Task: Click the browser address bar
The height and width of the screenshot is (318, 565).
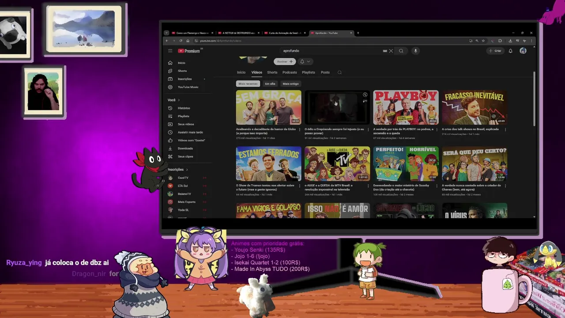Action: coord(331,41)
